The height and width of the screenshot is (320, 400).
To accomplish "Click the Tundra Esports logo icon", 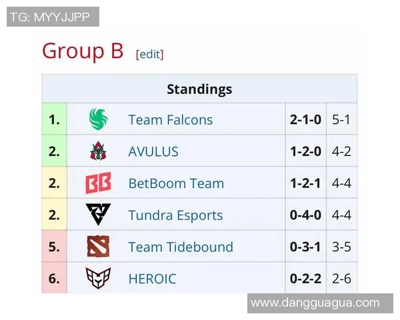I will tap(98, 215).
